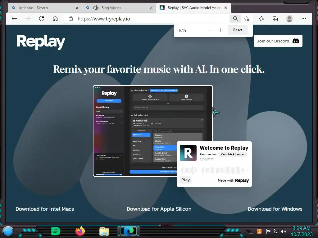Open the browser profile avatar
The image size is (318, 238).
point(289,19)
